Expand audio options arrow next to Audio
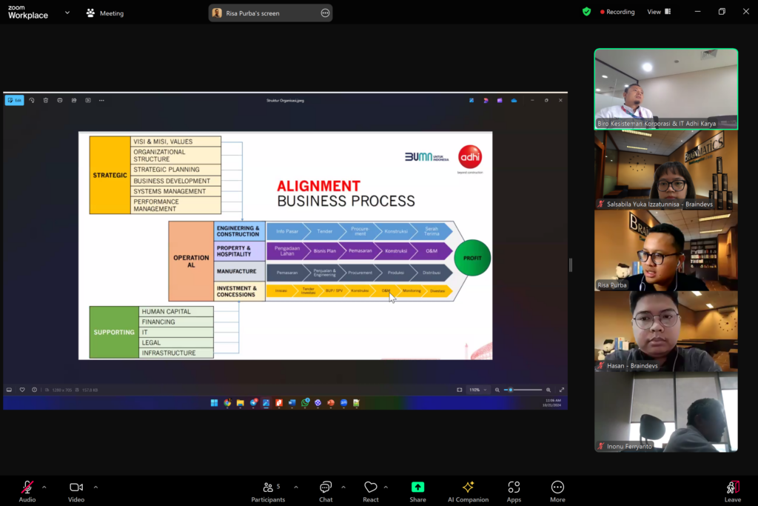Screen dimensions: 758x506 (x=44, y=487)
